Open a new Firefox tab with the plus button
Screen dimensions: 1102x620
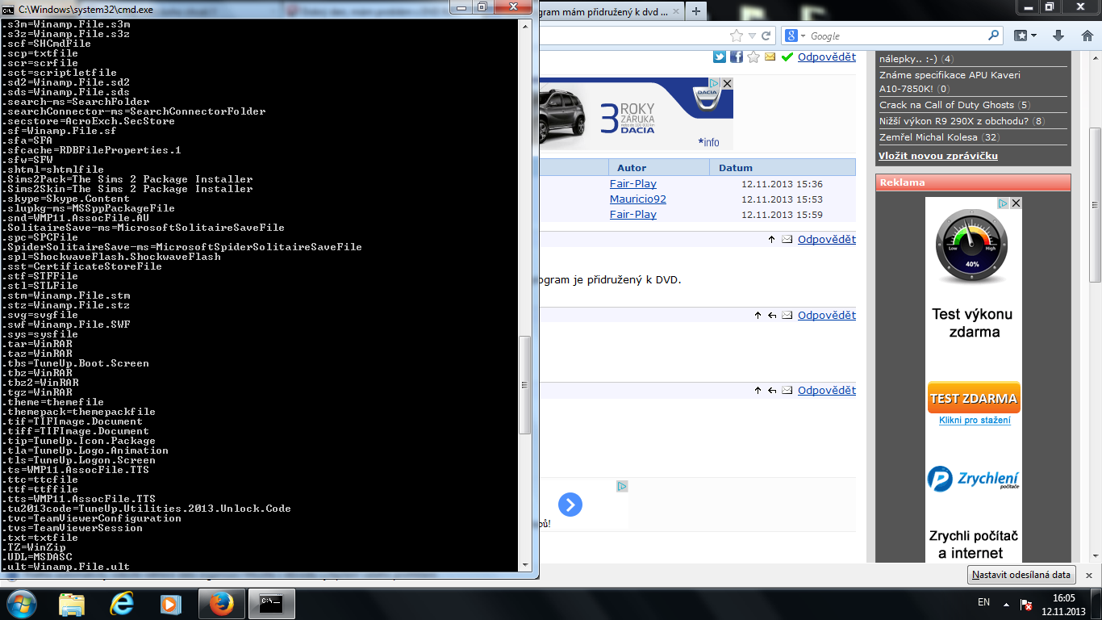tap(695, 10)
